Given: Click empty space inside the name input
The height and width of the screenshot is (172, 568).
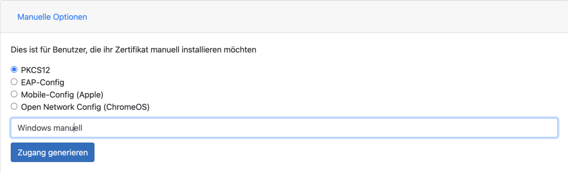Looking at the screenshot, I should click(x=322, y=128).
